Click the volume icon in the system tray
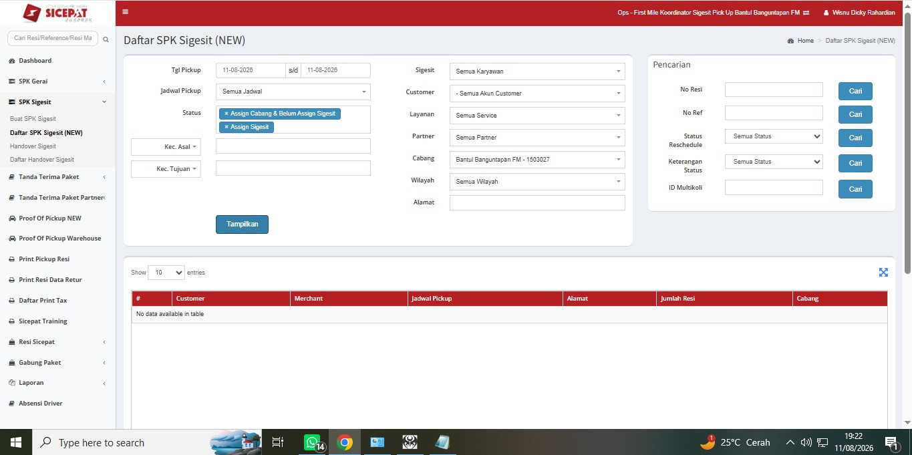 click(806, 442)
